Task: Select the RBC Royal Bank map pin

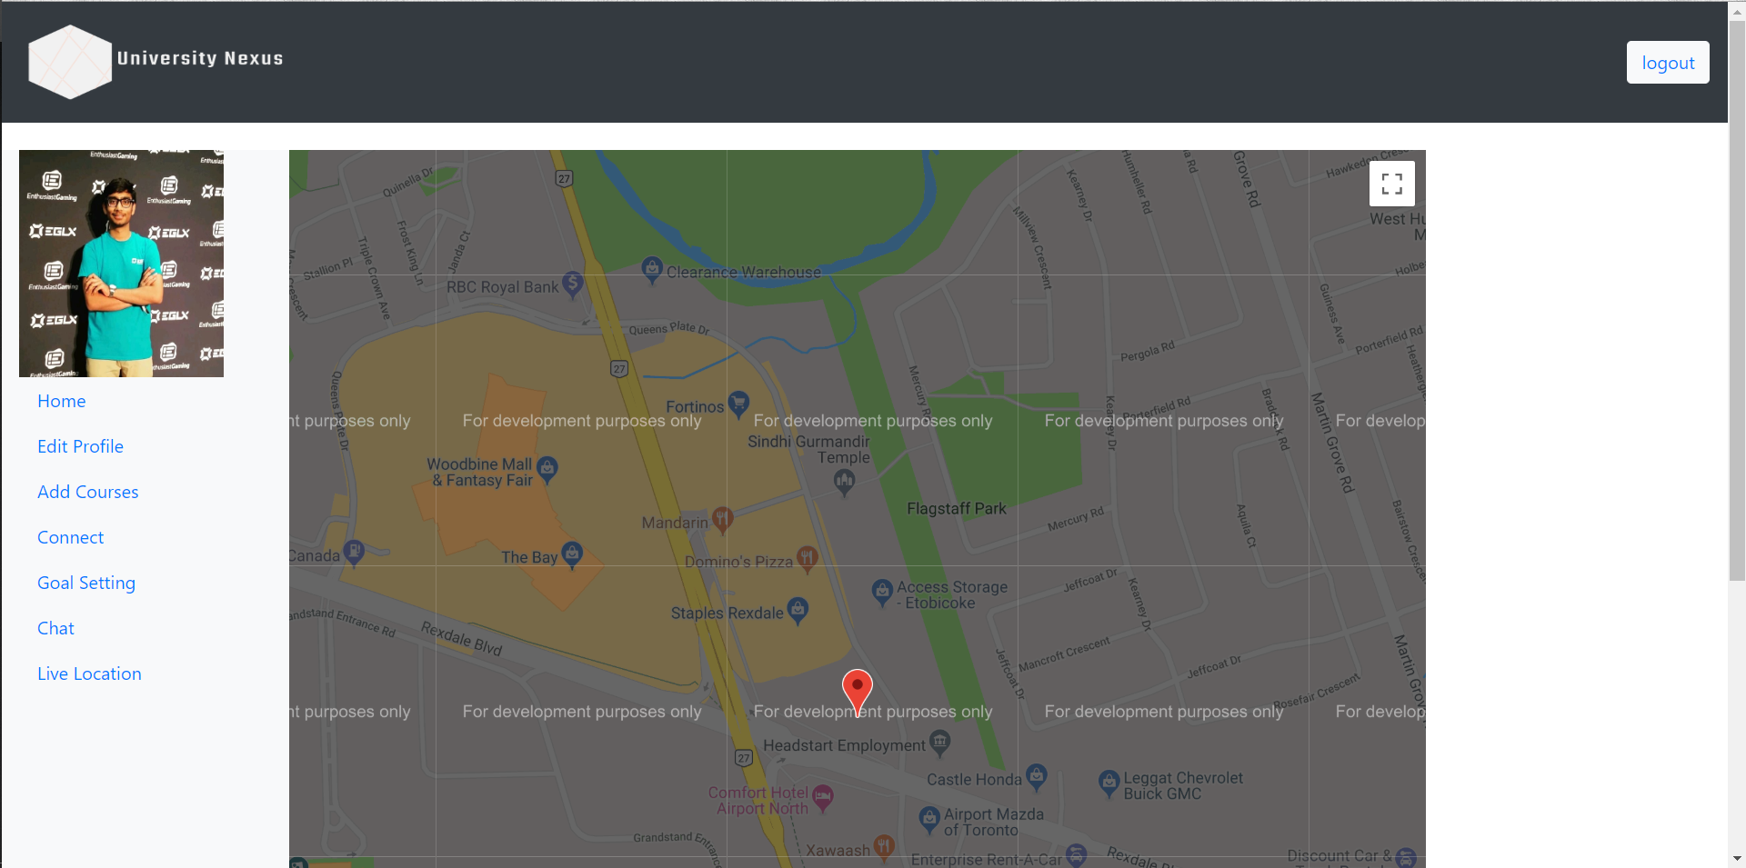Action: pos(572,284)
